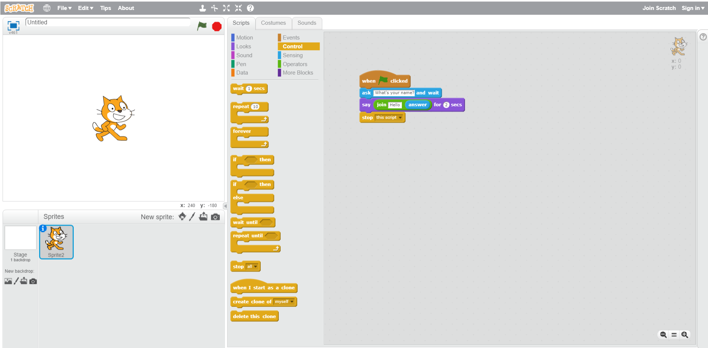Select the duplicate stamp tool in toolbar
The image size is (708, 348).
(x=202, y=8)
